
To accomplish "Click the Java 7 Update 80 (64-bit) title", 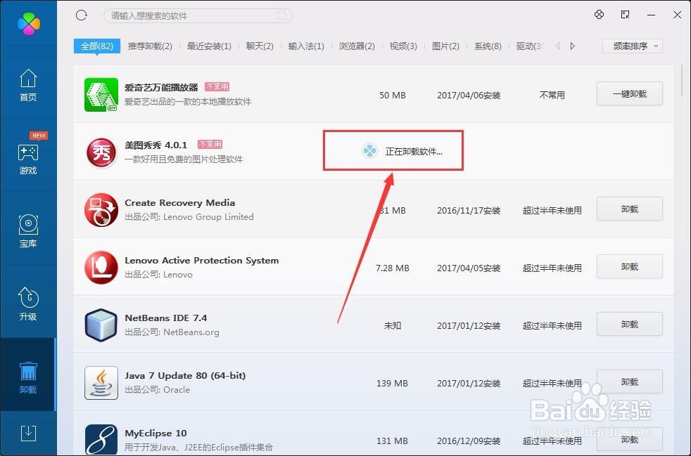I will click(x=185, y=375).
